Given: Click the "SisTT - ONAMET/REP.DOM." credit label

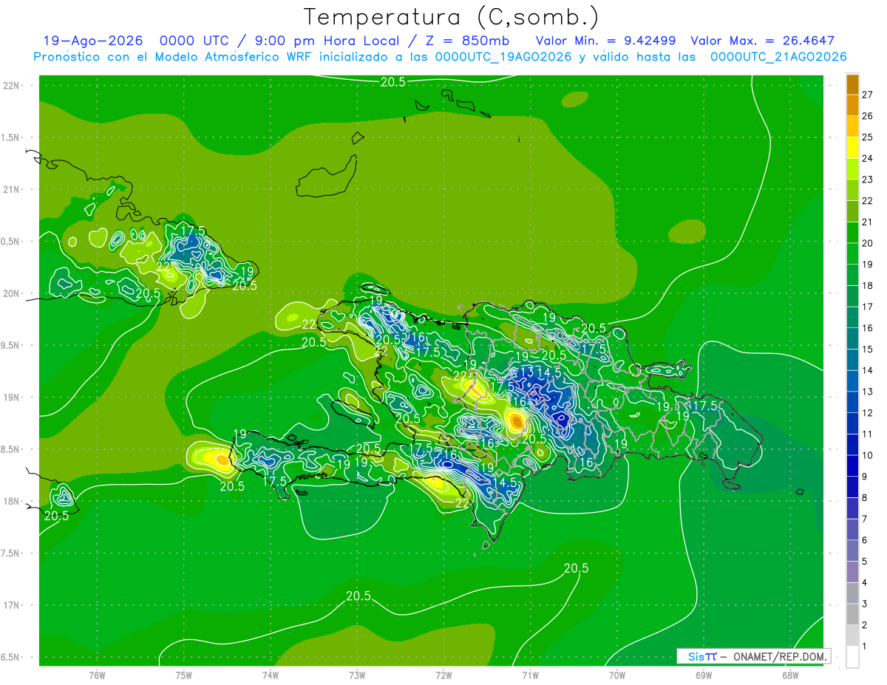Looking at the screenshot, I should tap(753, 656).
